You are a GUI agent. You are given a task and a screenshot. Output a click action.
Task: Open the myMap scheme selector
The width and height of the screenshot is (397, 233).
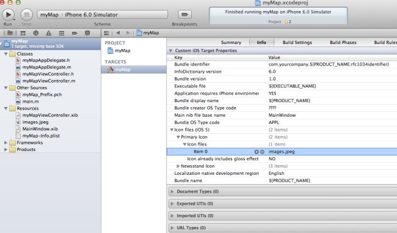[49, 15]
